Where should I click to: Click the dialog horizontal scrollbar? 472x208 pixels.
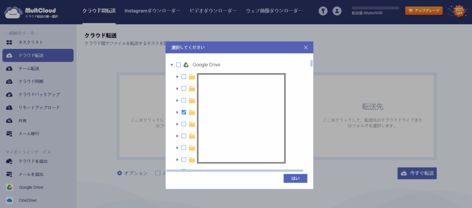(x=234, y=170)
